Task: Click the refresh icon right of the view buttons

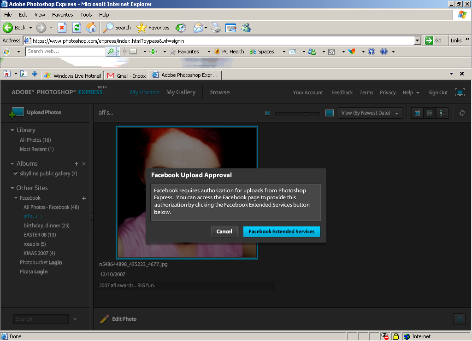Action: (x=462, y=113)
